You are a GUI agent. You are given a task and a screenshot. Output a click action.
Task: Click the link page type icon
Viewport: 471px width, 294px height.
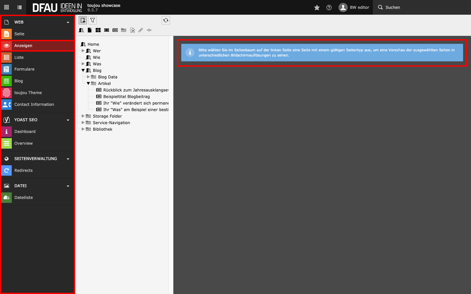(141, 30)
